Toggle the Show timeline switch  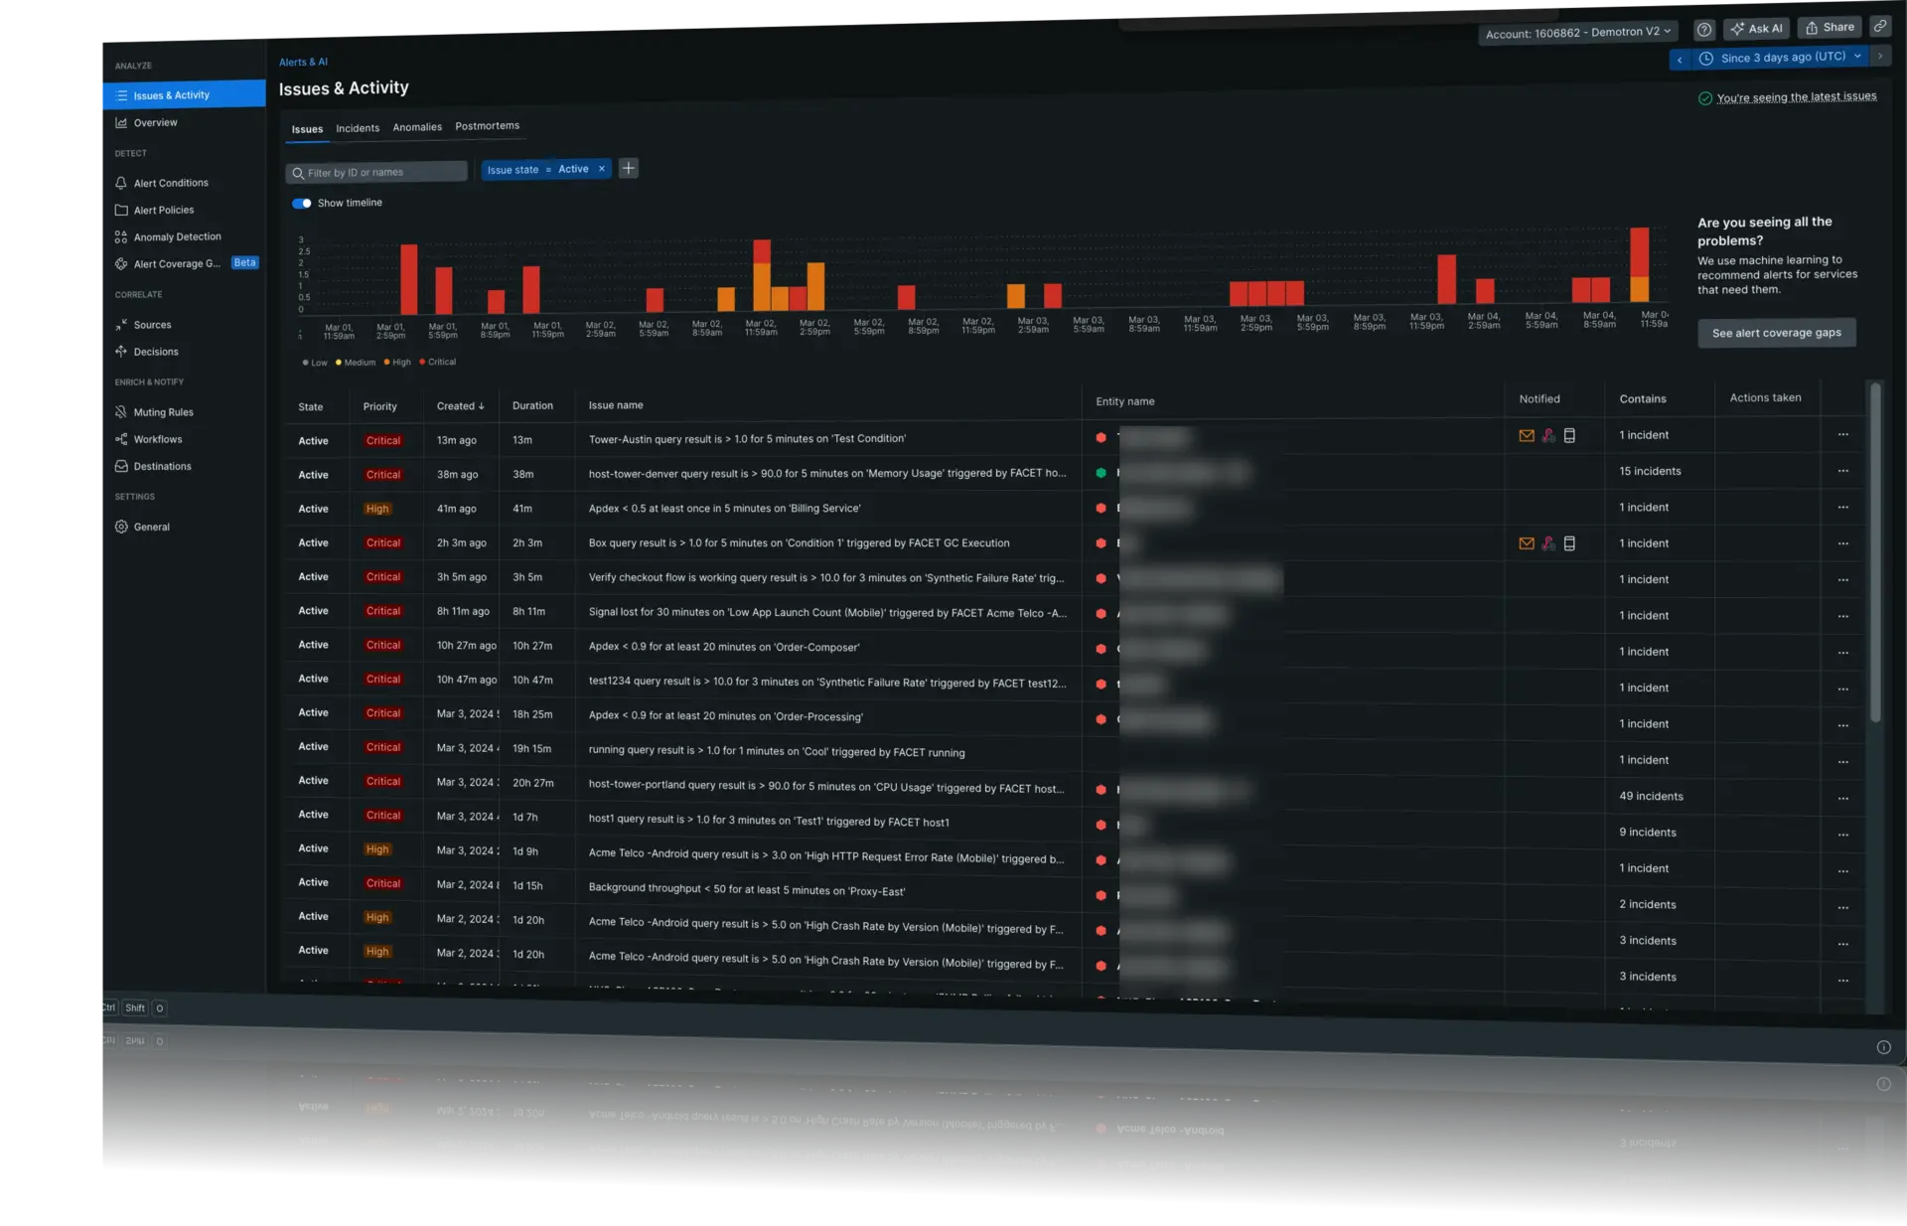pyautogui.click(x=302, y=203)
